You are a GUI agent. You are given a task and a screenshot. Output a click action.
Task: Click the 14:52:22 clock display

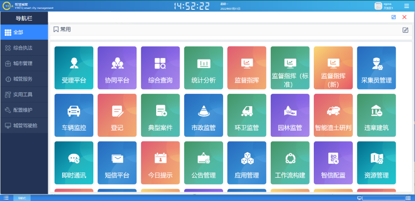click(x=192, y=6)
